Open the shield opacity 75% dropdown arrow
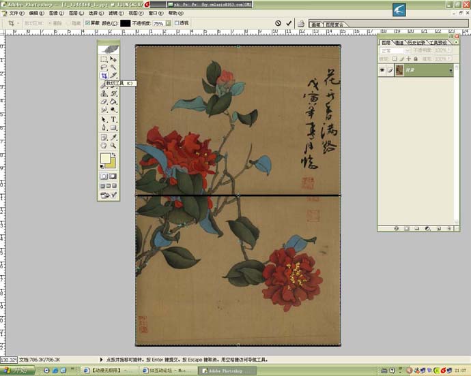 (168, 23)
